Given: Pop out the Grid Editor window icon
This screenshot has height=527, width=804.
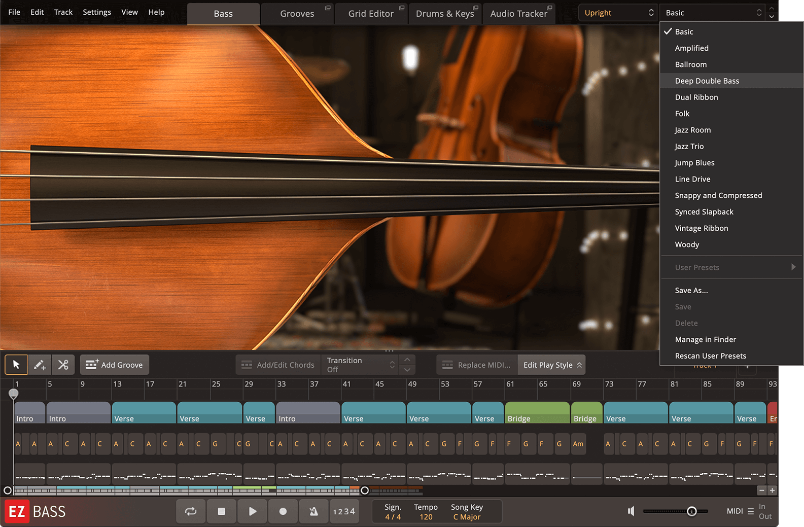Looking at the screenshot, I should (x=402, y=8).
